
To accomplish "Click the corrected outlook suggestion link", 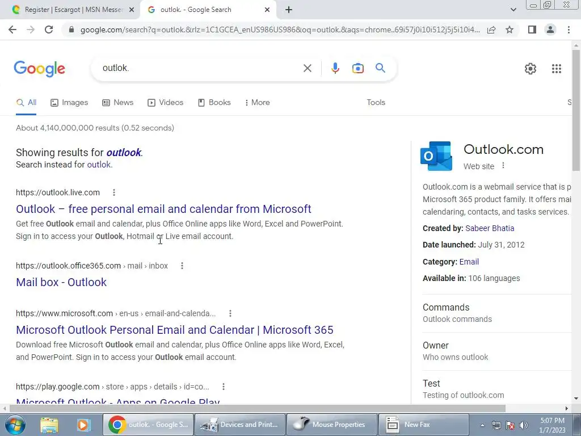I will 123,152.
